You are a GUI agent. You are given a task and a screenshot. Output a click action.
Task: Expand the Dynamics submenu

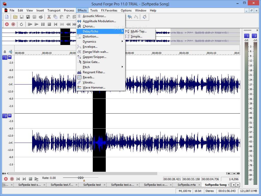[101, 42]
